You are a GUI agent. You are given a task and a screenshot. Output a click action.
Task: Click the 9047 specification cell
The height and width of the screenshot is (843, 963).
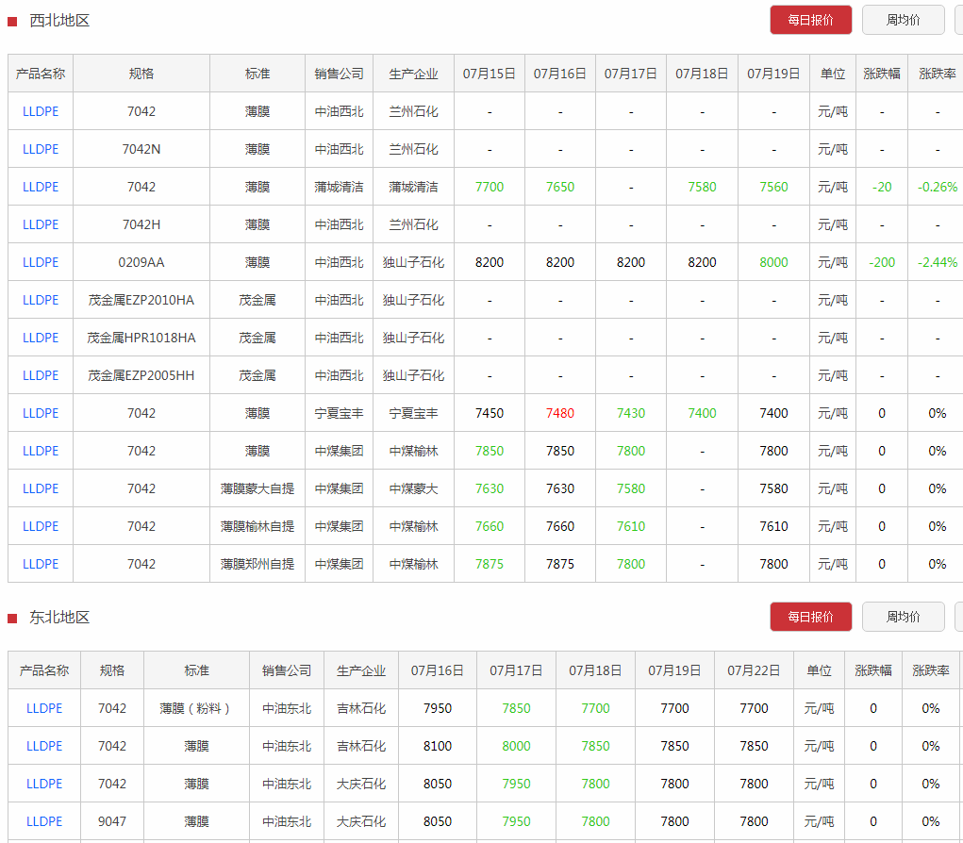point(112,821)
